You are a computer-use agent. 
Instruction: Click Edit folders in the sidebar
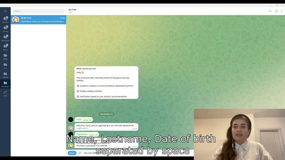[5, 93]
